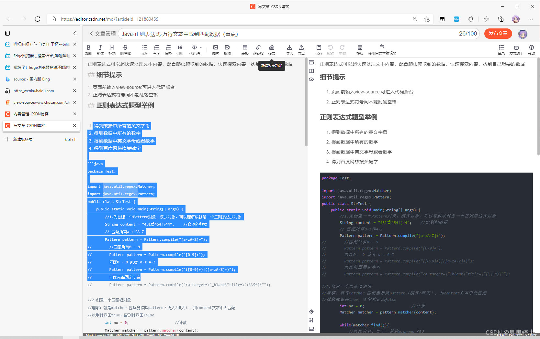Image resolution: width=540 pixels, height=339 pixels.
Task: Insert an image with 图片 button
Action: pyautogui.click(x=216, y=50)
